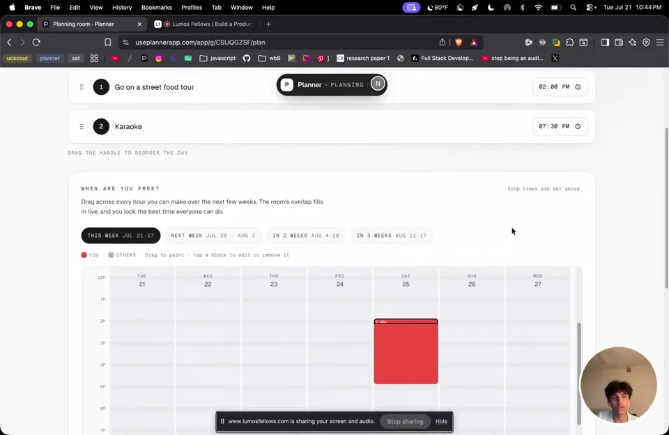Open the tab groups grid icon in bookmarks bar

94,59
